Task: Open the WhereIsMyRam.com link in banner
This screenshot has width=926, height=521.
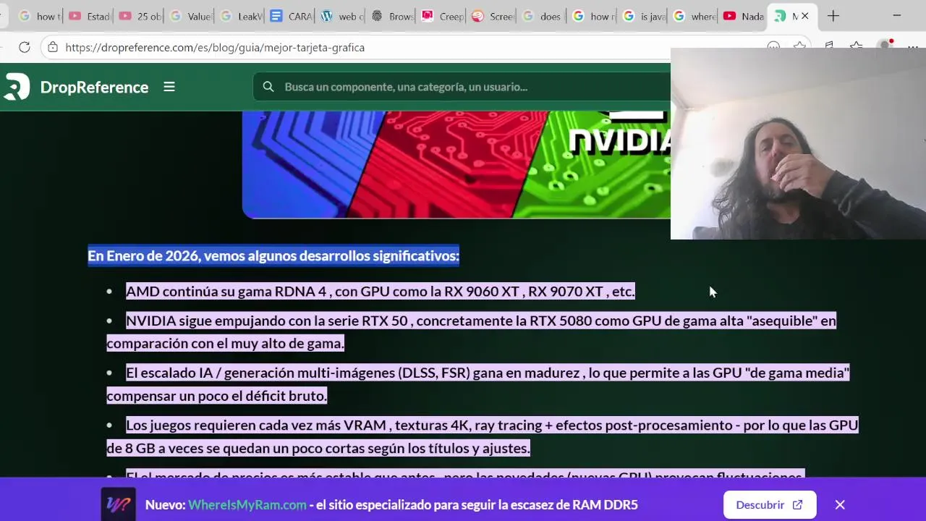Action: (x=247, y=505)
